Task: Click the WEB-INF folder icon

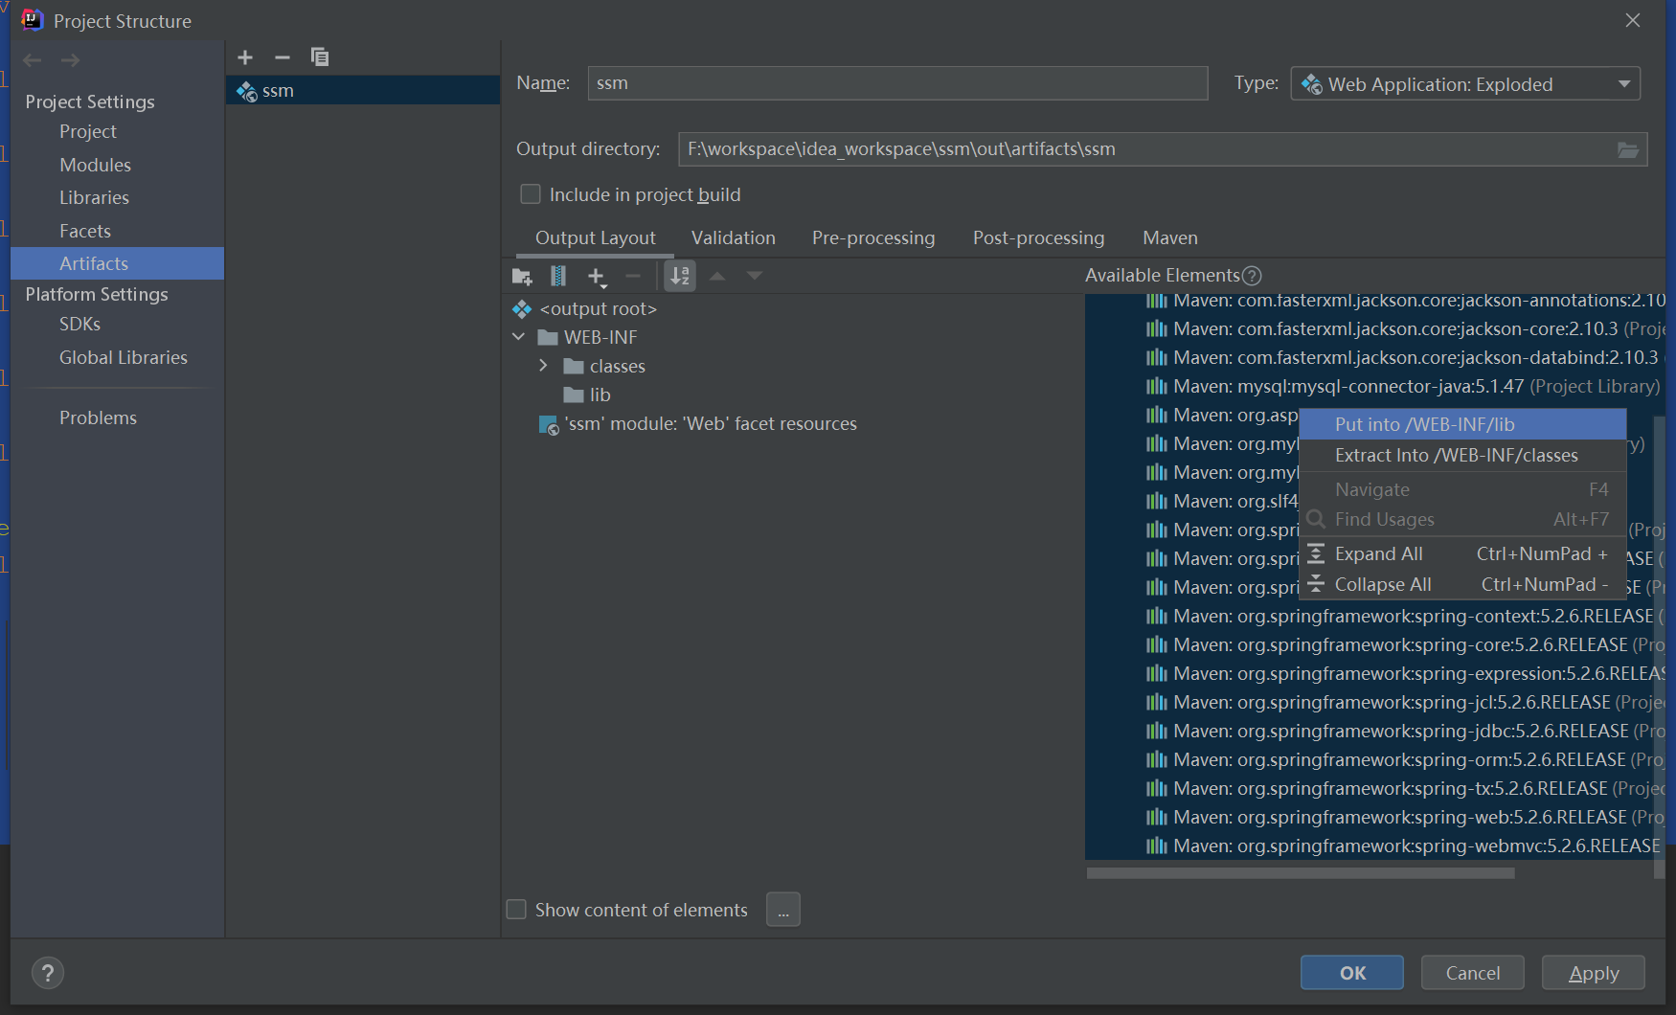Action: pyautogui.click(x=548, y=337)
